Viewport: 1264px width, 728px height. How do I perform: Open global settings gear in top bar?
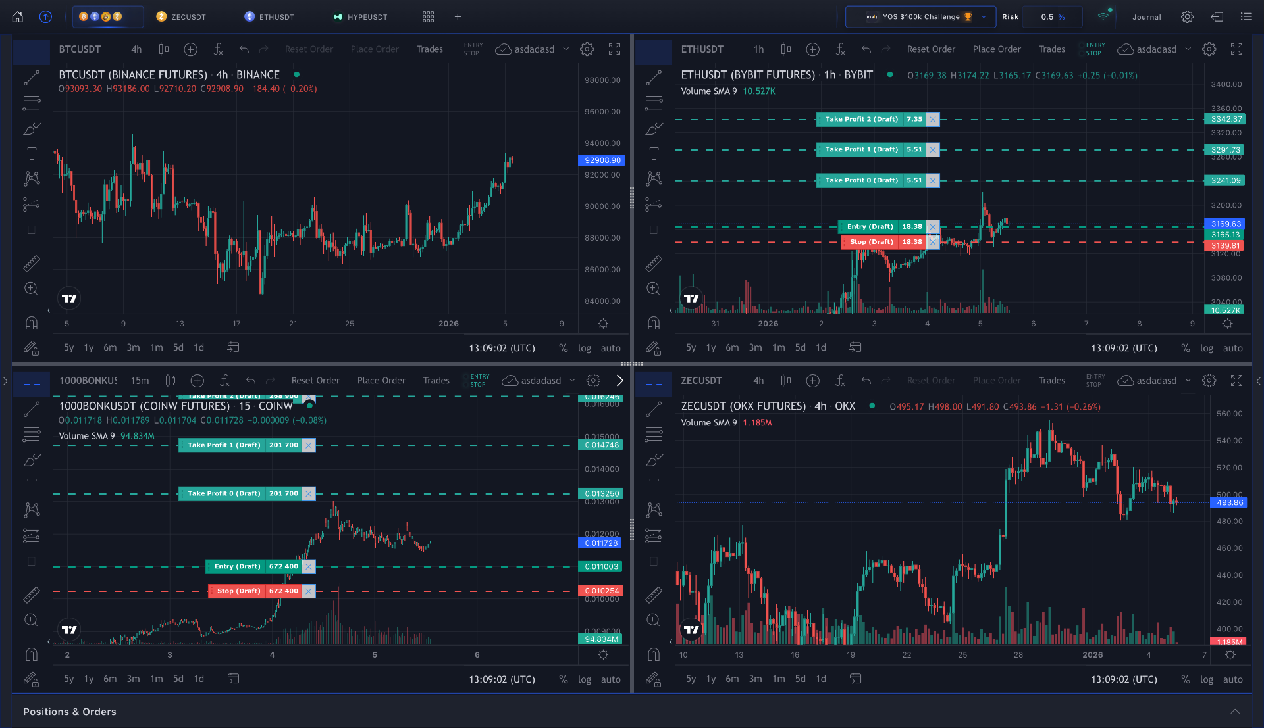click(x=1187, y=17)
